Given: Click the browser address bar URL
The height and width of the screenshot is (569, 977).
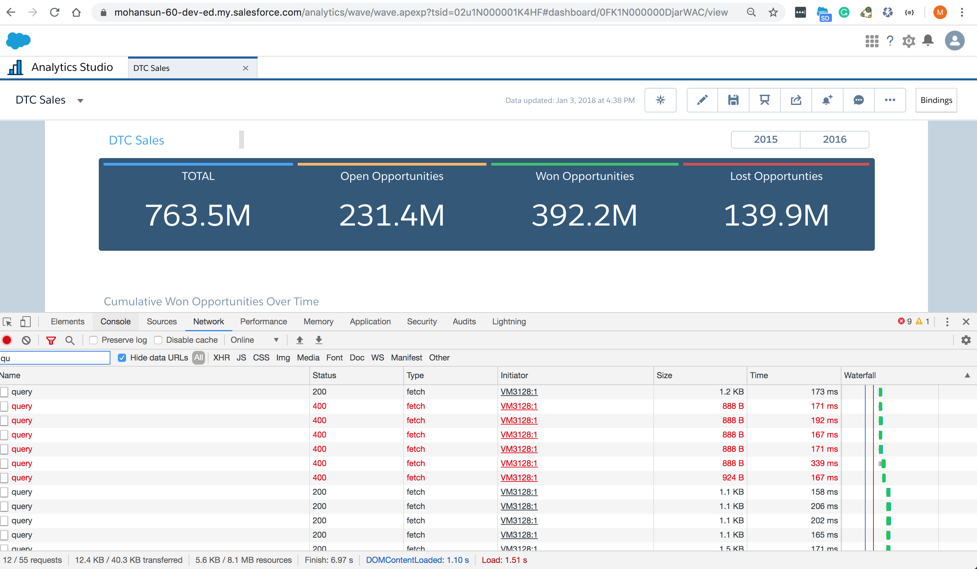Looking at the screenshot, I should 421,12.
